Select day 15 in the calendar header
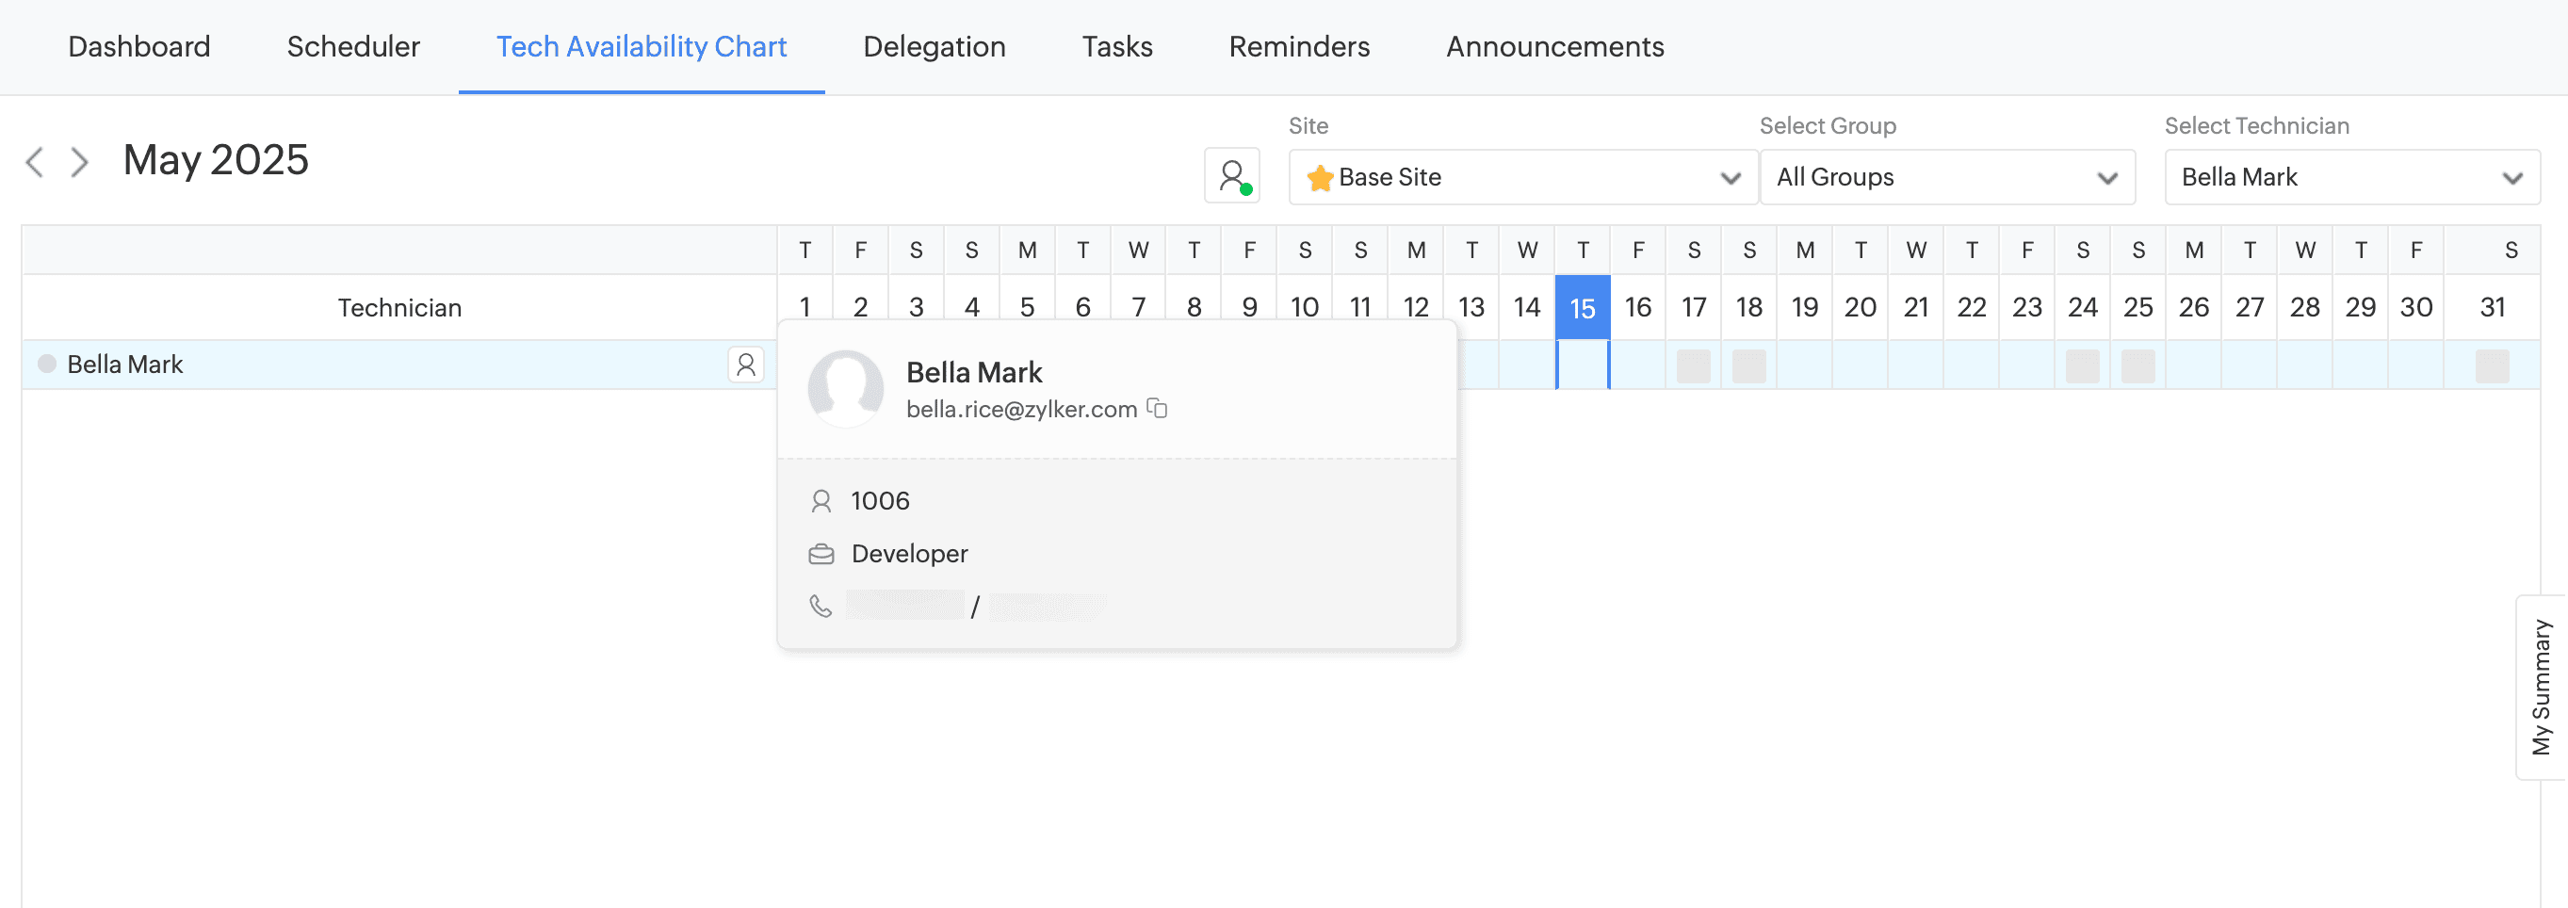Viewport: 2568px width, 908px height. click(1582, 308)
